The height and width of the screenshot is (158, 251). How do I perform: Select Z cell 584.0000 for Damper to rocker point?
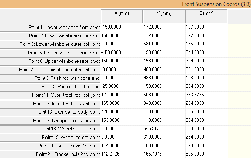coord(206,120)
